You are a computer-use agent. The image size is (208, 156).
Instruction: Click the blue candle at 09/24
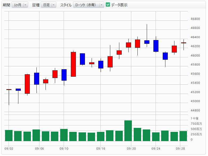tap(156, 46)
